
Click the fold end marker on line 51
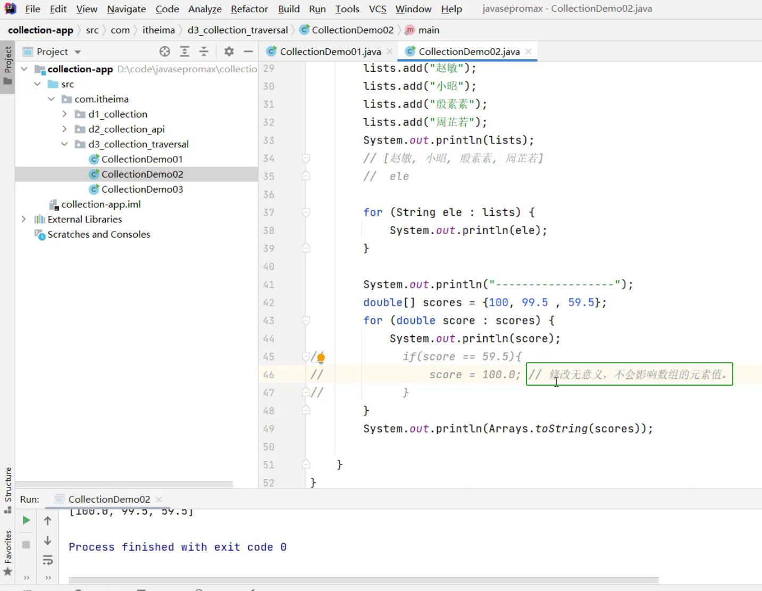tap(306, 464)
